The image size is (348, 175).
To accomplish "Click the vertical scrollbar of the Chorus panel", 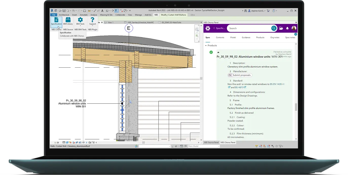I will pos(296,106).
